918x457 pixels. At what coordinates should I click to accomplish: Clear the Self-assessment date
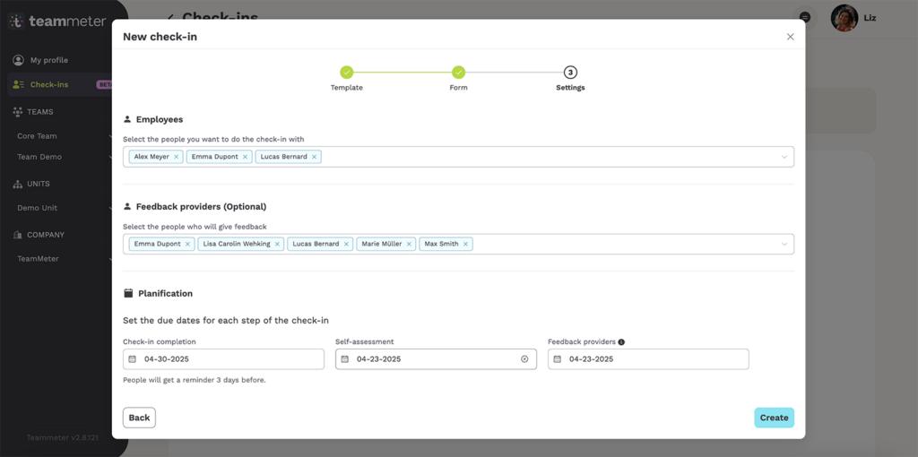click(x=524, y=359)
